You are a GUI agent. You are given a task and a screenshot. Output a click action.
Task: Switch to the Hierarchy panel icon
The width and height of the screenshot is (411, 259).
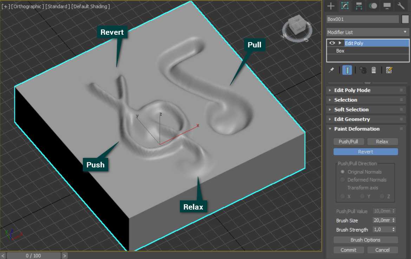coord(359,6)
